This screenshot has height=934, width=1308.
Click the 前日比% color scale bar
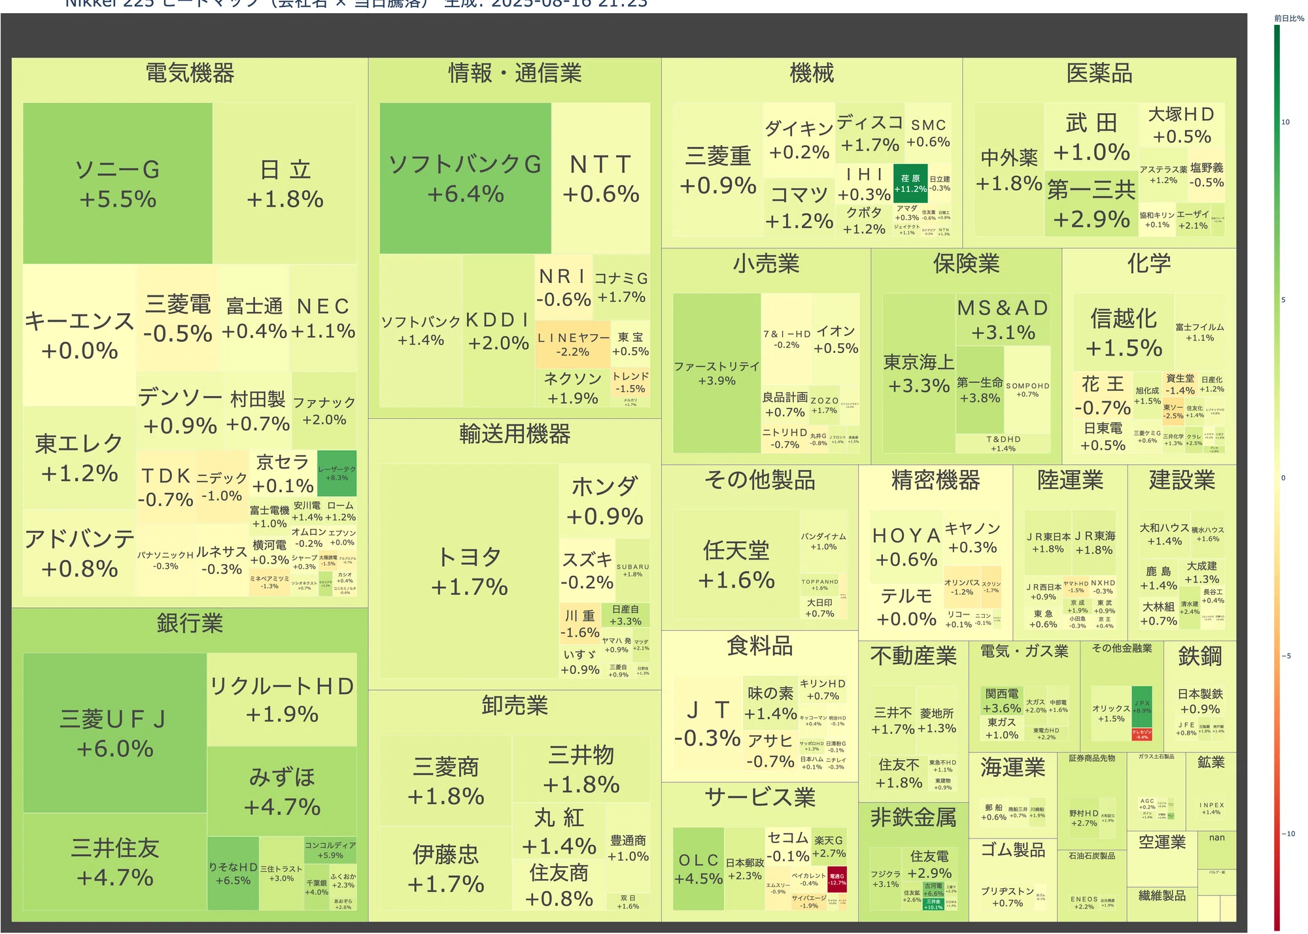(x=1276, y=477)
